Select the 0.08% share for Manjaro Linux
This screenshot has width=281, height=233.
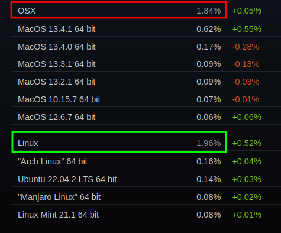coord(209,197)
